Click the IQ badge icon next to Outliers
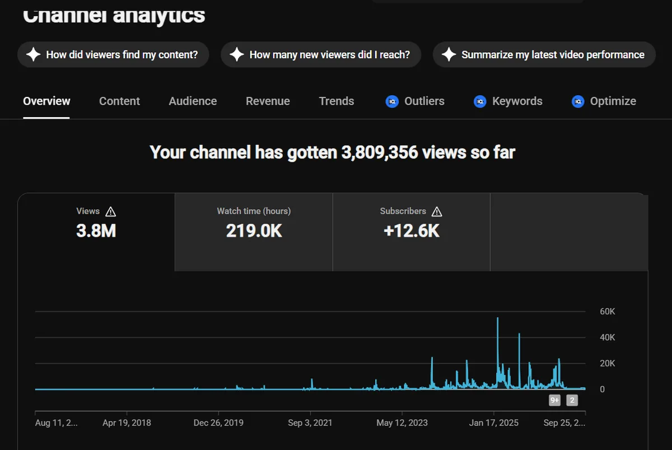The height and width of the screenshot is (450, 672). tap(392, 101)
